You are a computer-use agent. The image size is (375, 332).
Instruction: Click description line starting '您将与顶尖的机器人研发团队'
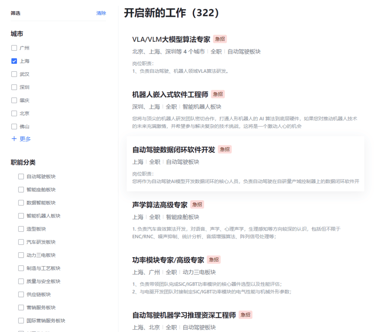(245, 119)
